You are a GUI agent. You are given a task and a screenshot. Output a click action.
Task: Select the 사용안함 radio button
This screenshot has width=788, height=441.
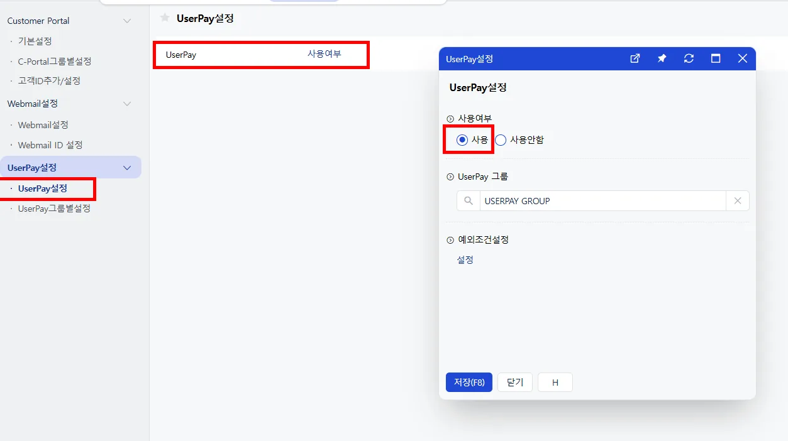pos(501,140)
